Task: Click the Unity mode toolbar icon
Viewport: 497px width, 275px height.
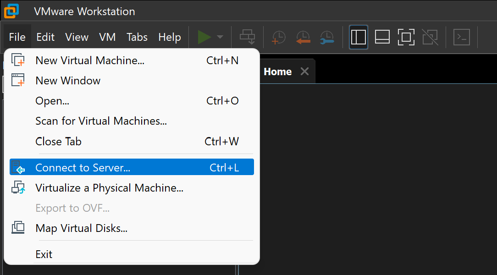Action: click(x=430, y=37)
